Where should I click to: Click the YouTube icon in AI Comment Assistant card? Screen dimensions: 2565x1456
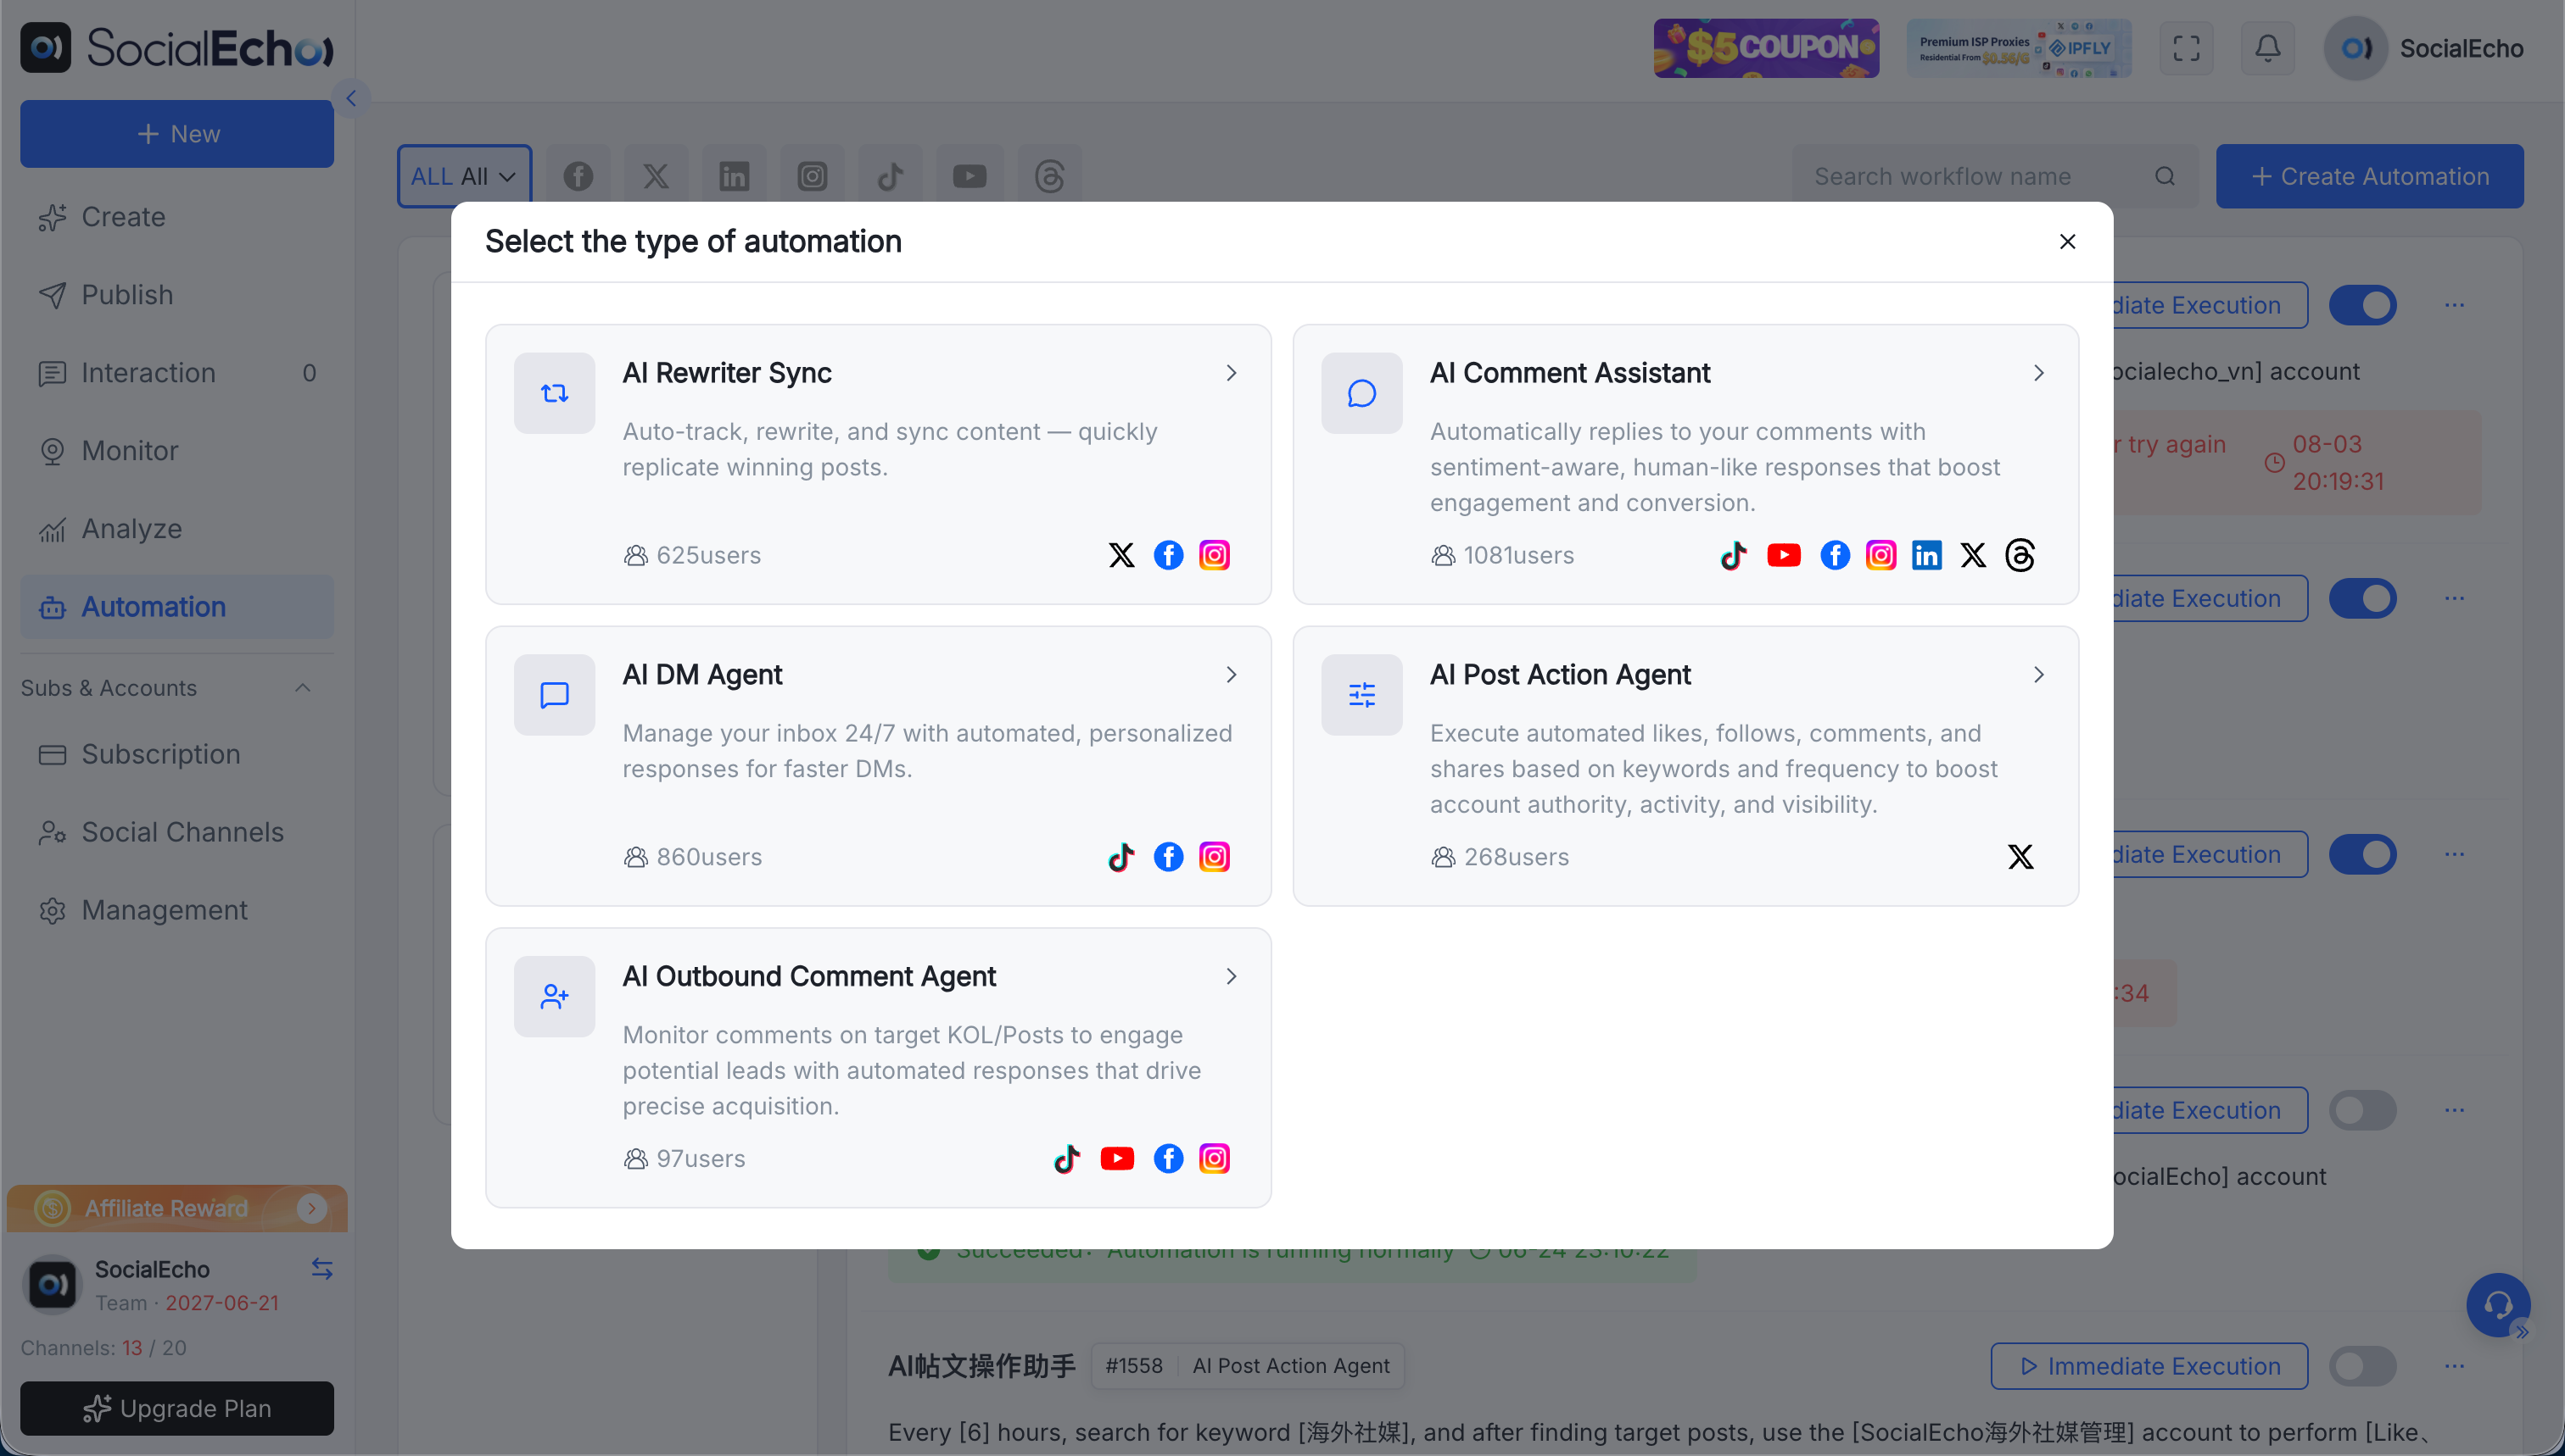tap(1784, 555)
